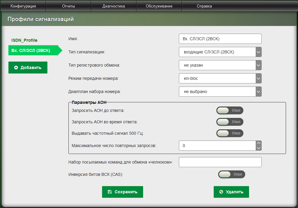Click the floppy disk icon on Сохранить

pyautogui.click(x=110, y=192)
